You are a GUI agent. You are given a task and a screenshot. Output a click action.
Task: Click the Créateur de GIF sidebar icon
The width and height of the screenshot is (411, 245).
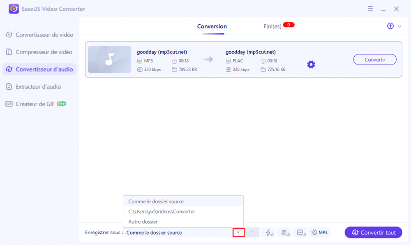(9, 104)
